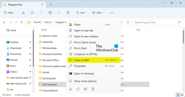Open a new tab with plus button
Screen dimensions: 185x97
coord(51,5)
